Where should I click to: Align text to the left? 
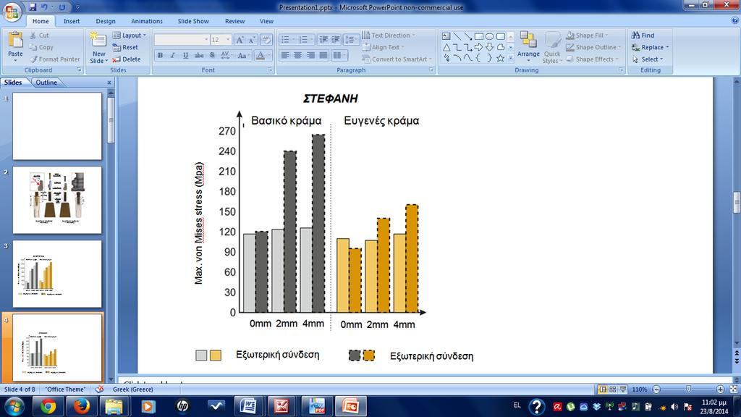[x=285, y=55]
